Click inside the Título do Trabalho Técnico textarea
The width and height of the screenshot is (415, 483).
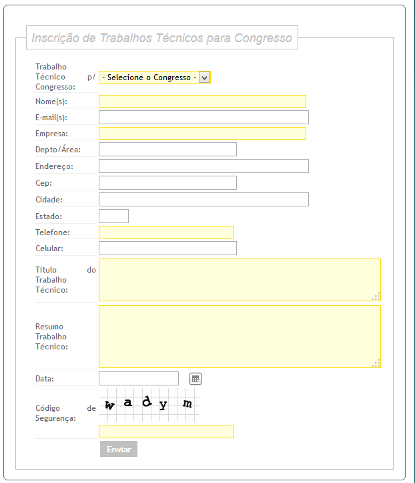240,280
